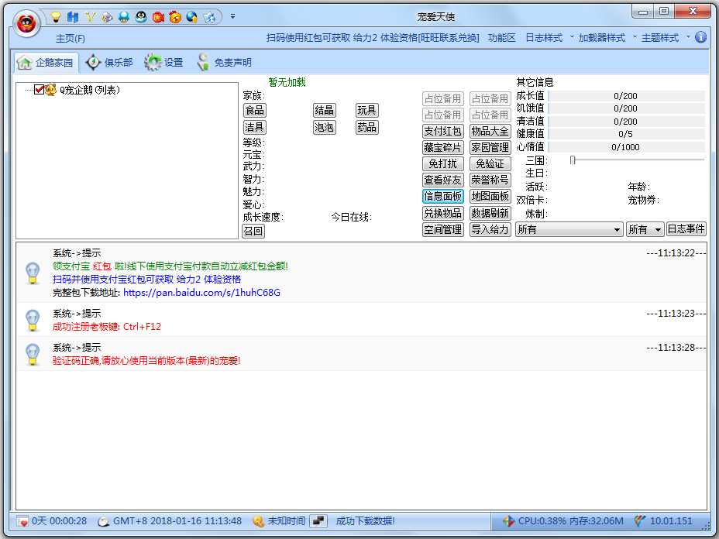
Task: Click the light bulb quick access icon
Action: tap(56, 17)
